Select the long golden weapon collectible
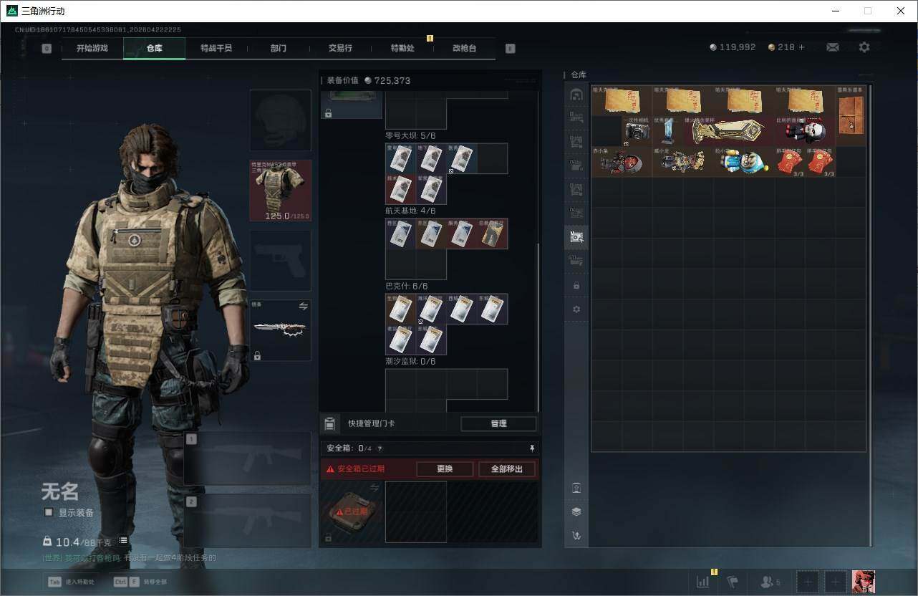The height and width of the screenshot is (596, 918). (728, 131)
